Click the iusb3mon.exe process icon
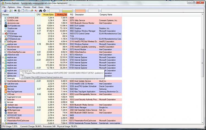Screen dimensions: 206x130 coord(6,84)
